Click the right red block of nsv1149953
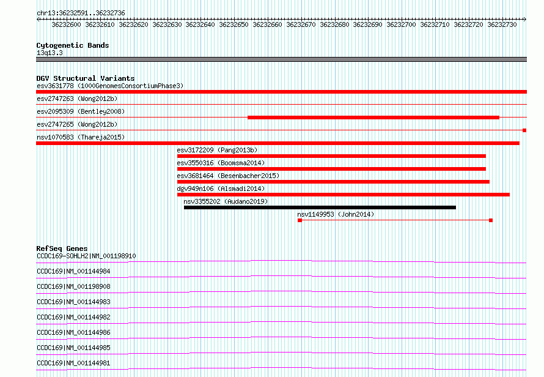Image resolution: width=544 pixels, height=377 pixels. pos(491,220)
